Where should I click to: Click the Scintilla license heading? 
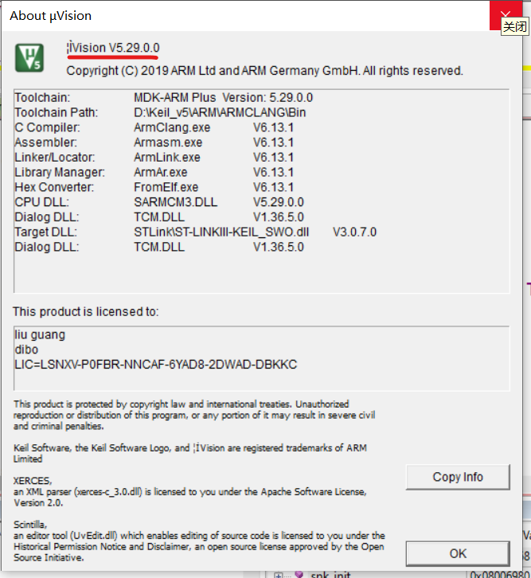pos(29,524)
